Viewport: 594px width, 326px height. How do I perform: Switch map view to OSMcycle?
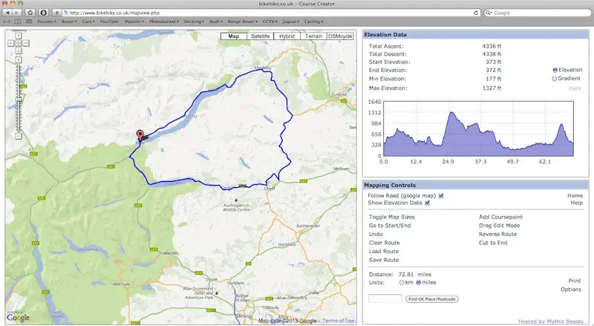(340, 36)
